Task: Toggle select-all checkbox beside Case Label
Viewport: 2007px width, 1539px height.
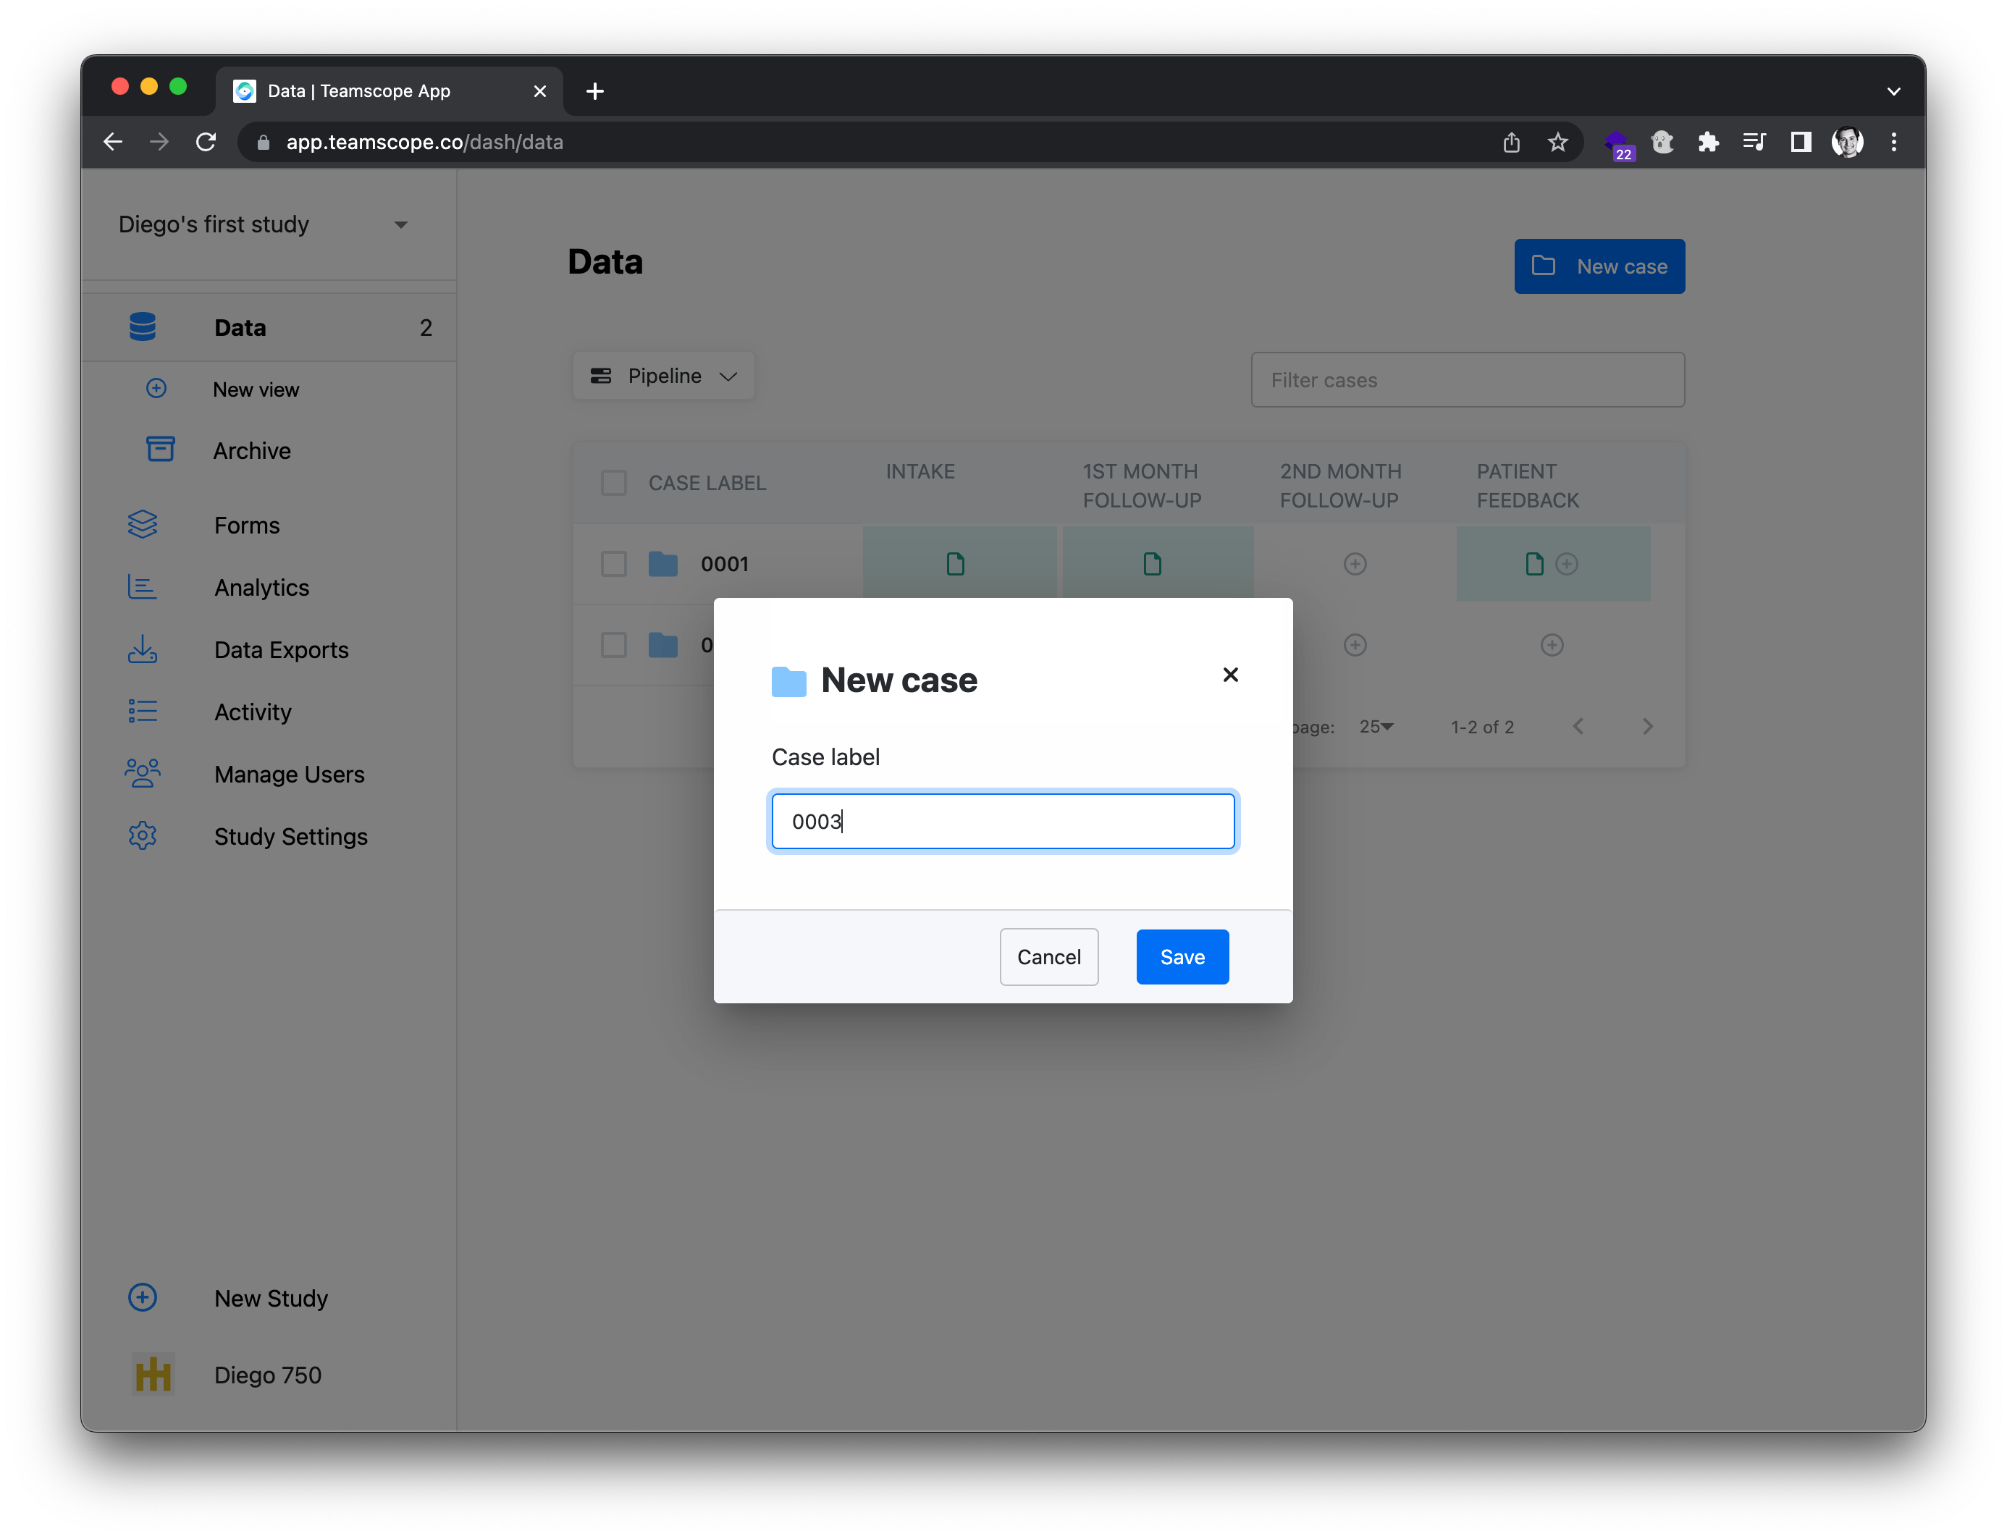Action: click(x=614, y=483)
